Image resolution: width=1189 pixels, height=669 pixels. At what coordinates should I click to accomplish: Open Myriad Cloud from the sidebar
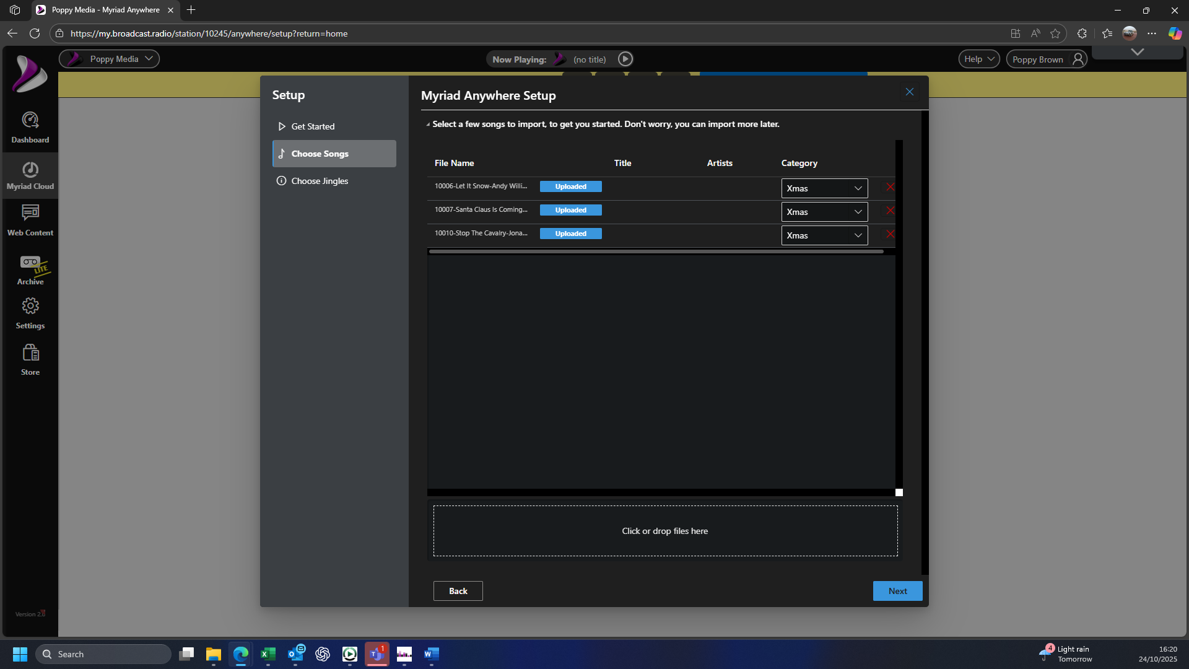point(30,175)
